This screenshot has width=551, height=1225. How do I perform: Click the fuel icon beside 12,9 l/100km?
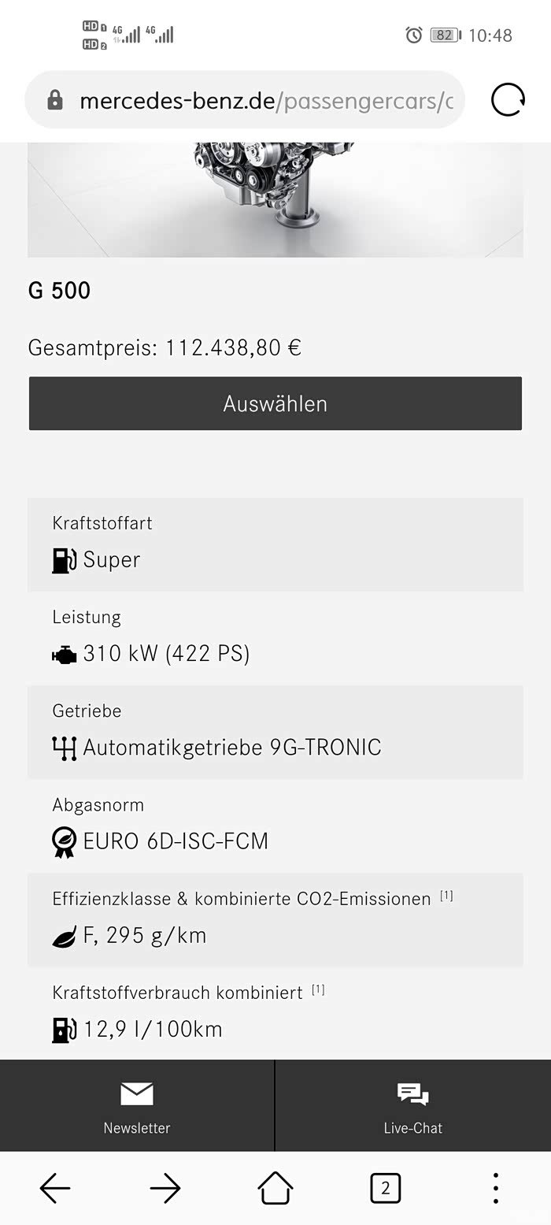pyautogui.click(x=64, y=1030)
